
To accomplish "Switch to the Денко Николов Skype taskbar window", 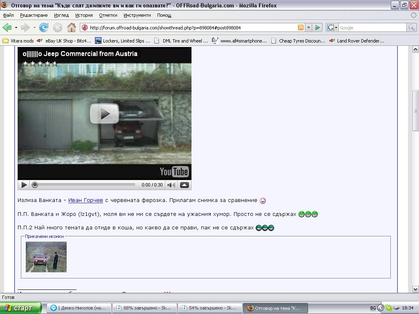I will [79, 308].
